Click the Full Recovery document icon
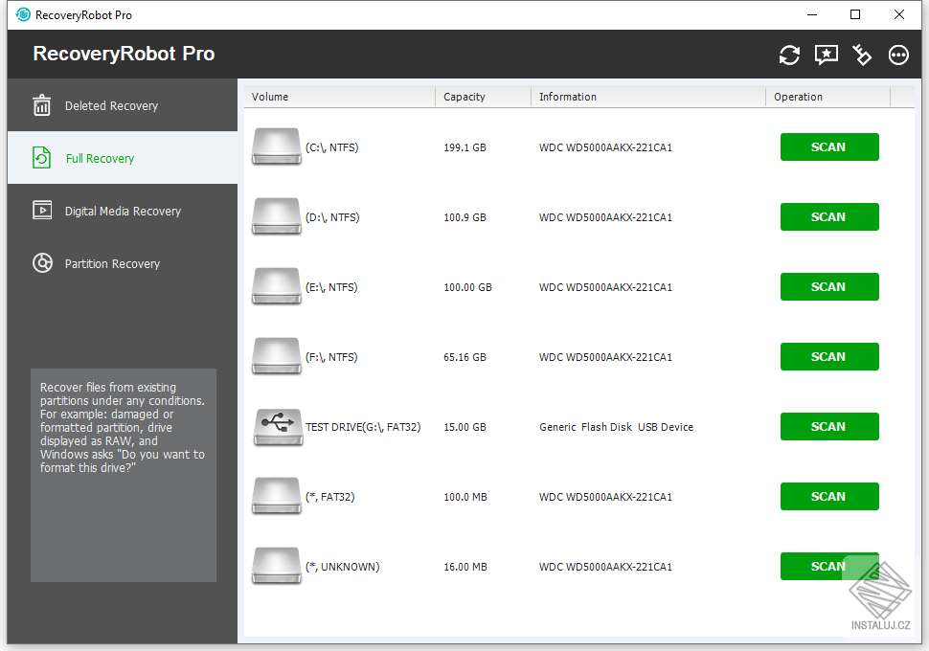Viewport: 929px width, 651px height. click(41, 158)
